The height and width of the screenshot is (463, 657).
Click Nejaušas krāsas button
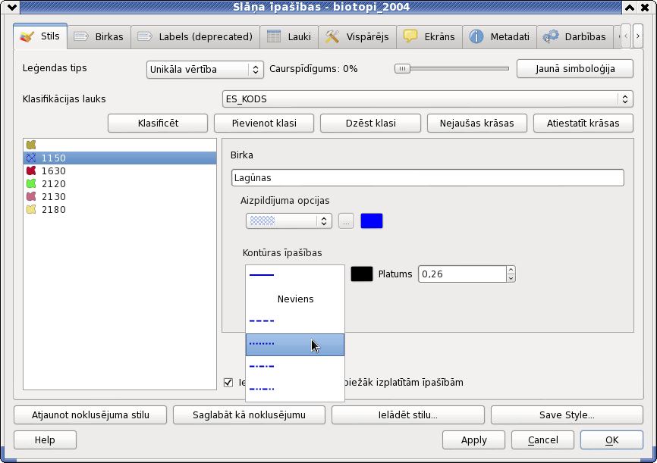coord(477,123)
